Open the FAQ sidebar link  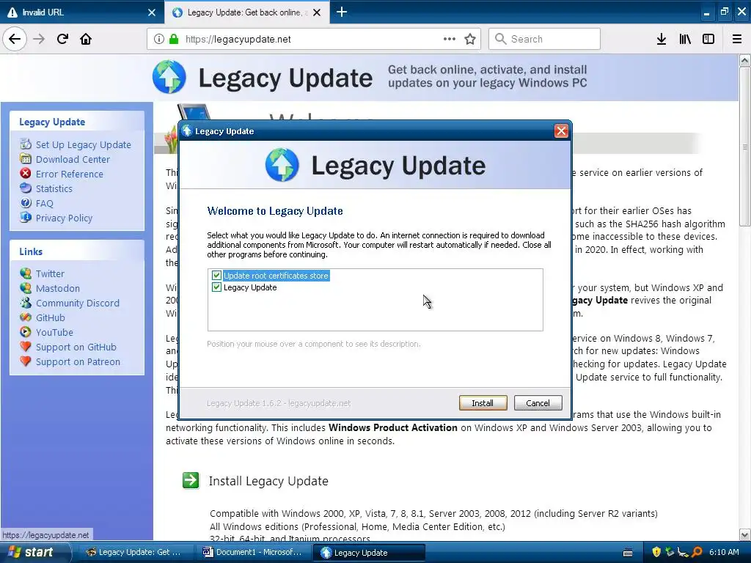pos(45,204)
